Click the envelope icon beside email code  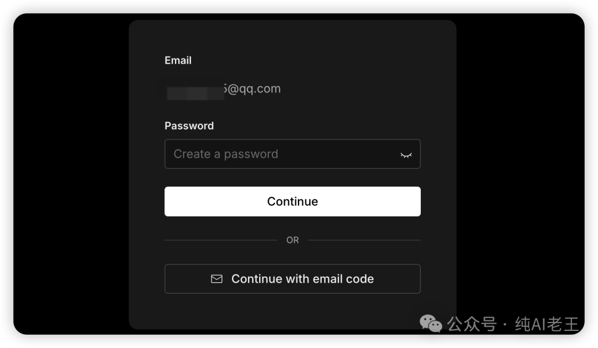tap(216, 279)
